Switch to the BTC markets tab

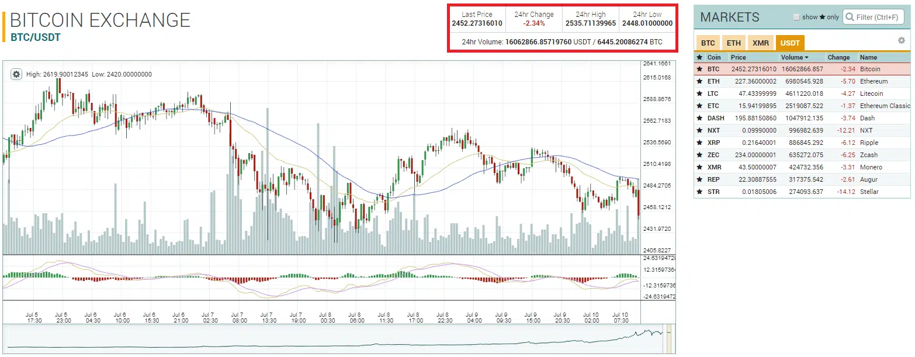point(708,43)
